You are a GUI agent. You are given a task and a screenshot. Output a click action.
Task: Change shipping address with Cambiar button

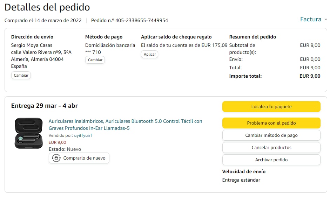21,75
